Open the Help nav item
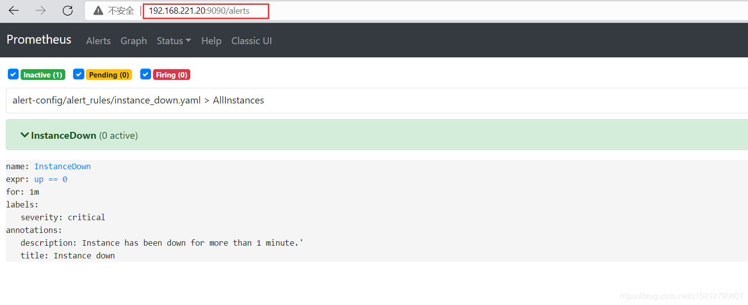This screenshot has width=748, height=305. point(211,41)
